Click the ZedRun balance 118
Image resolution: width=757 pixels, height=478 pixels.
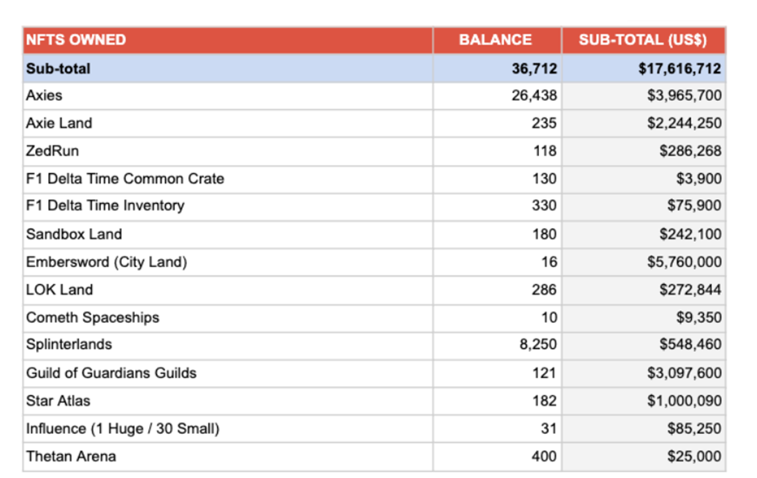click(497, 151)
